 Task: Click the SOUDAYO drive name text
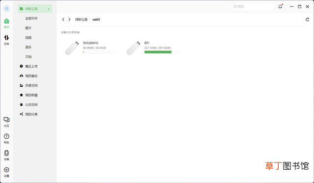coord(90,43)
